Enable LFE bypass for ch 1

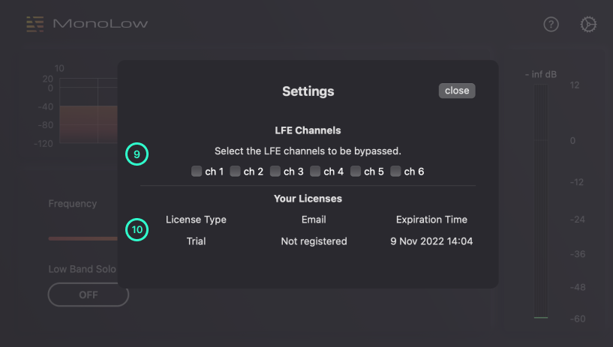point(197,172)
